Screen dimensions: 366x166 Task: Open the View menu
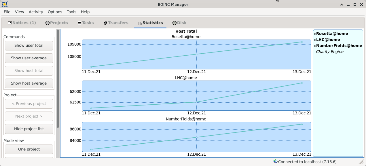[x=20, y=12]
